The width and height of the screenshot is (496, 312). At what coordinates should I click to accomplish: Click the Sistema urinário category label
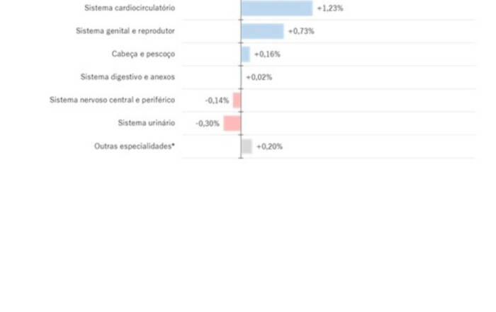point(147,123)
